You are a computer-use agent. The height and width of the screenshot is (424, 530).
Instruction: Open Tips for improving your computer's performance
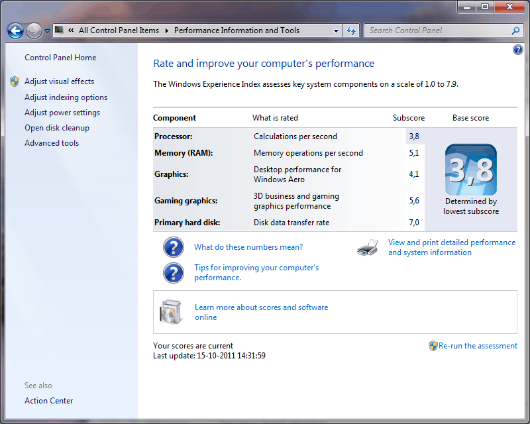pos(256,272)
